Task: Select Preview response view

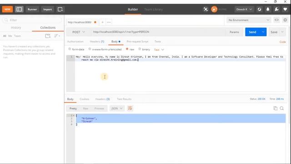Action: click(99, 108)
